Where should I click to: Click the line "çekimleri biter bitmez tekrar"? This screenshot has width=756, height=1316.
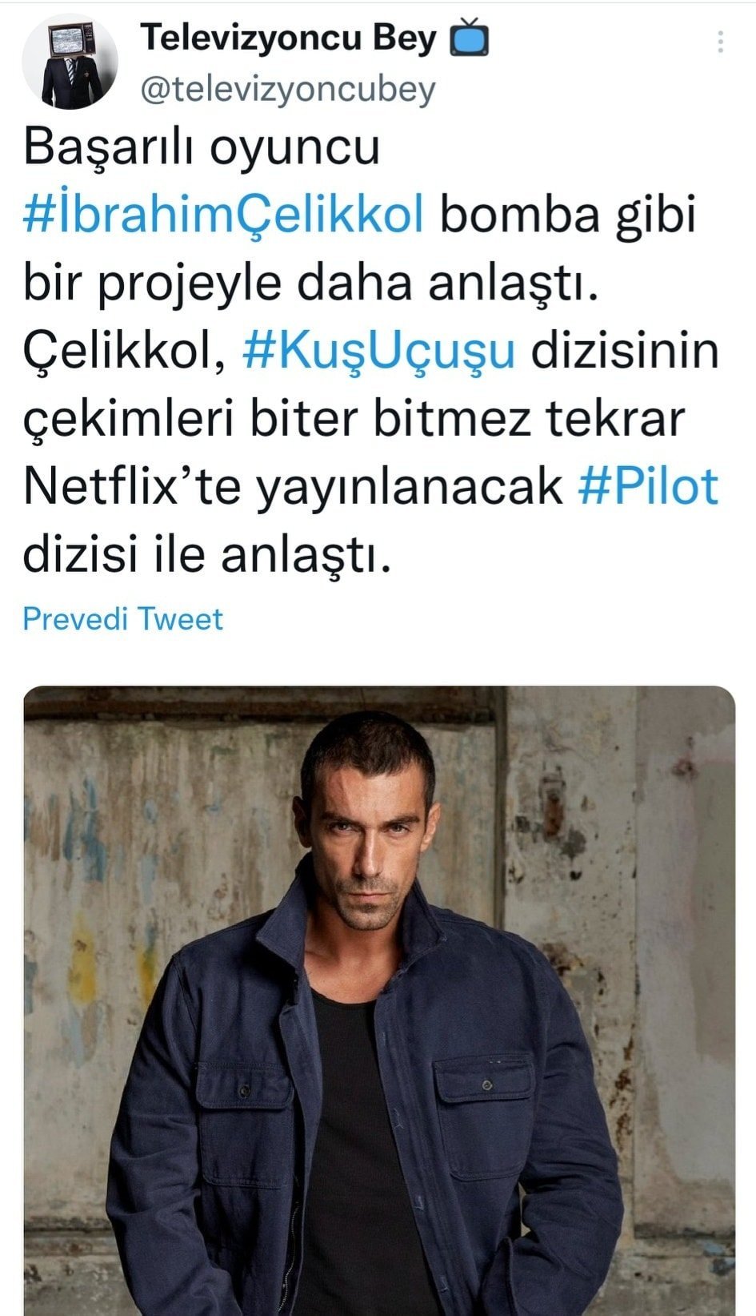pyautogui.click(x=354, y=418)
